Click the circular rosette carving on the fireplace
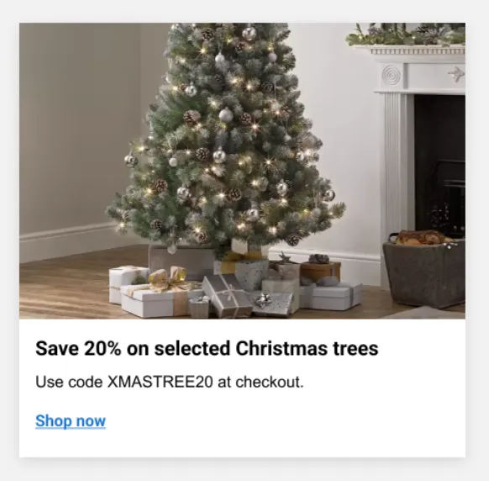The width and height of the screenshot is (489, 481). pos(391,75)
